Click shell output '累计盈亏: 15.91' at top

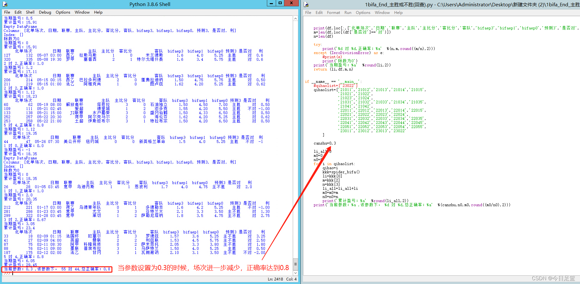20,22
